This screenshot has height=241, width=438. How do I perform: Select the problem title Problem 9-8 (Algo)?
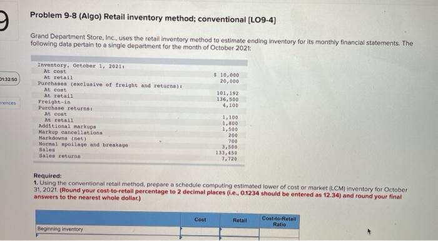point(66,16)
